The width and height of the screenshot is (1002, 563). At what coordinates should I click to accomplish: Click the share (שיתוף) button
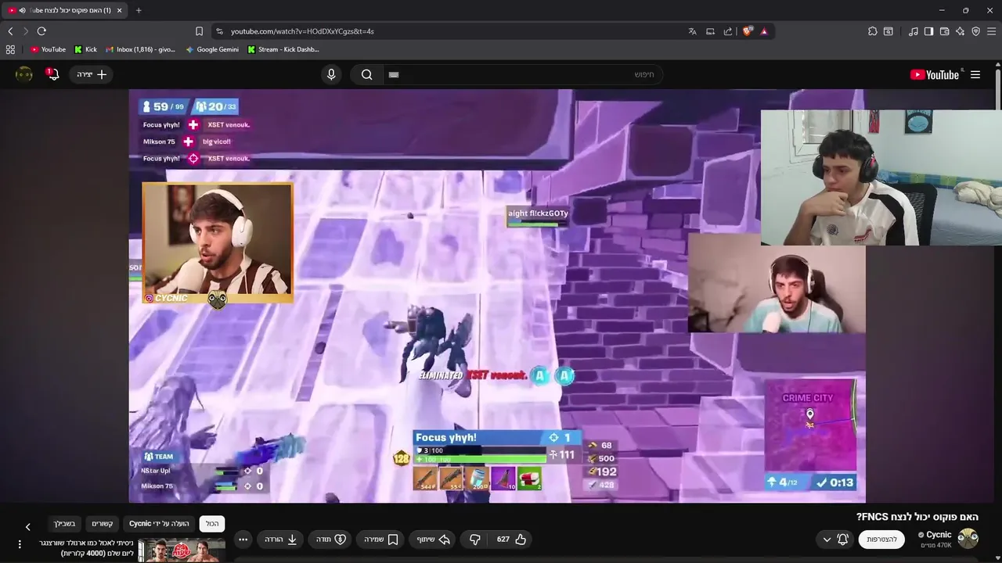coord(434,539)
